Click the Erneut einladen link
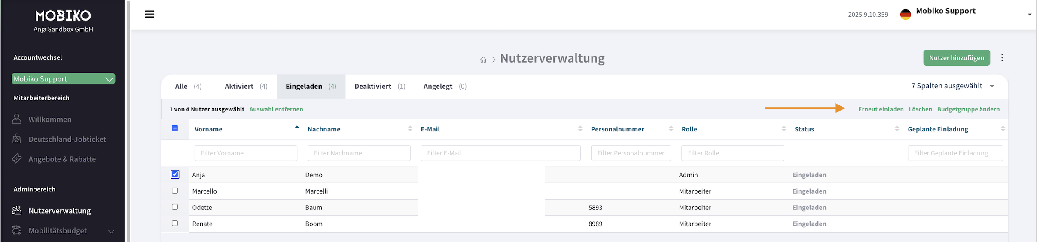The image size is (1037, 242). click(x=881, y=109)
